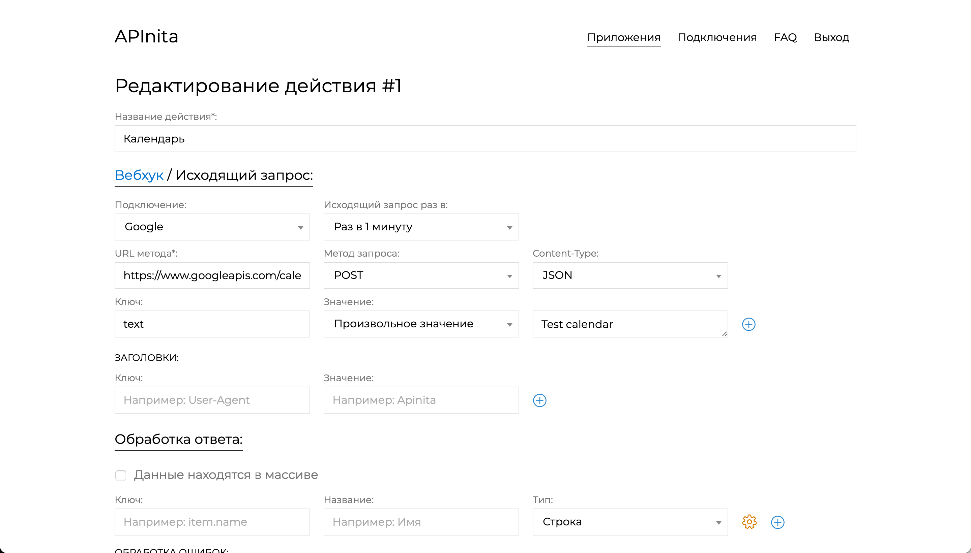Screen dimensions: 971x553
Task: Add another response field with plus icon
Action: tap(778, 522)
